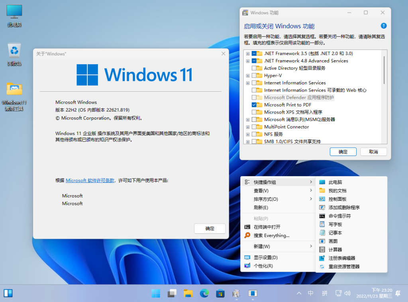Check the NFS services checkbox
408x302 pixels.
click(x=254, y=134)
